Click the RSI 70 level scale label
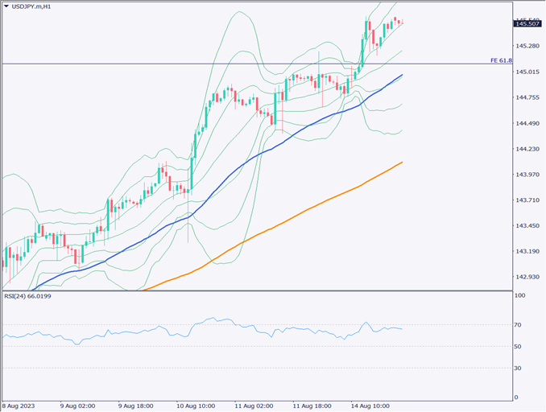The width and height of the screenshot is (546, 412). click(519, 325)
